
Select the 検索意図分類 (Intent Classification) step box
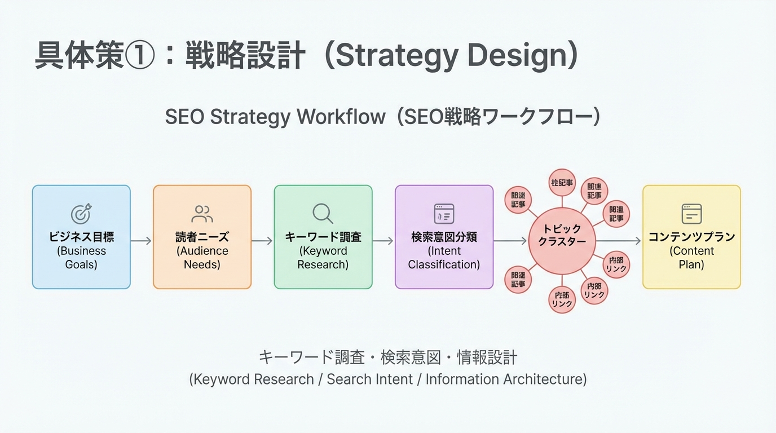click(x=444, y=237)
